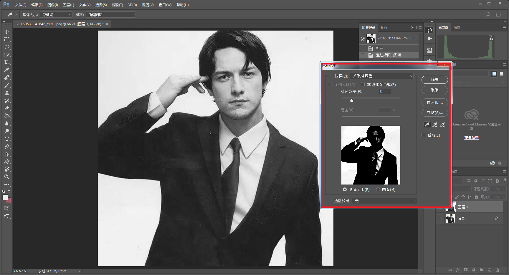
Task: Open the 不透明度 opacity dropdown arrow
Action: pos(504,189)
